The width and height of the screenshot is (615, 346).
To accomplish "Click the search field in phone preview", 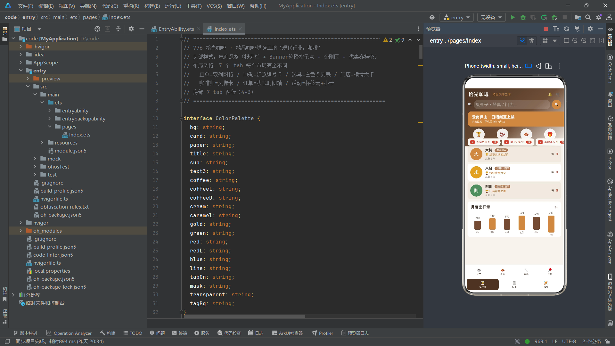I will tap(512, 104).
